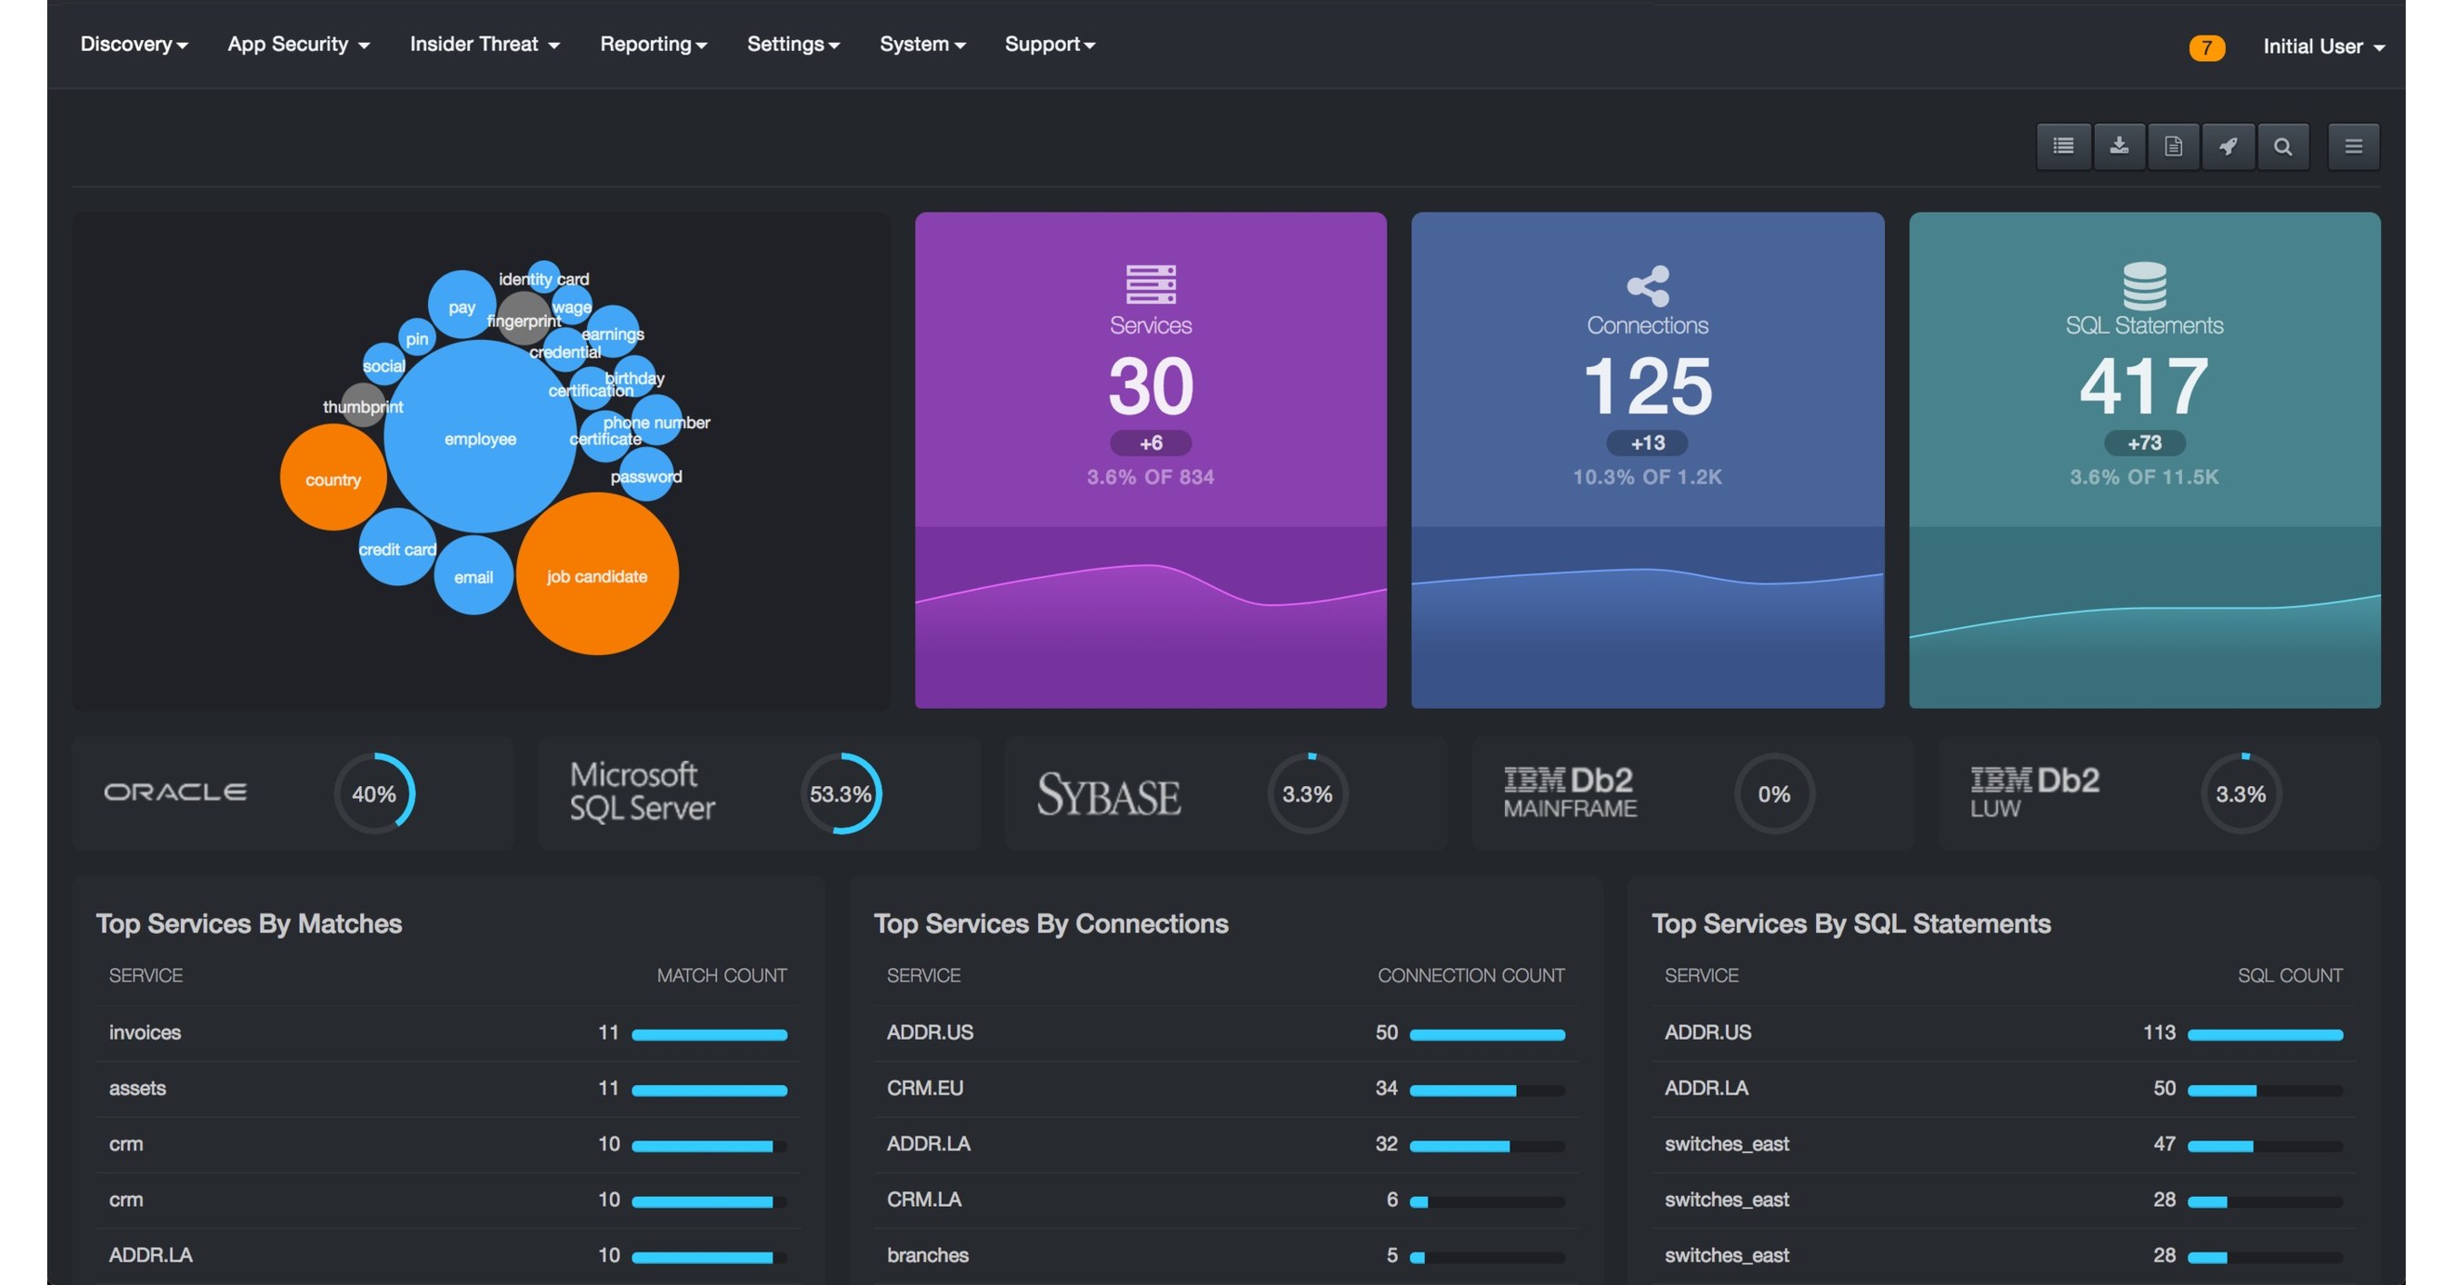Click the invoices service link

click(x=145, y=1032)
